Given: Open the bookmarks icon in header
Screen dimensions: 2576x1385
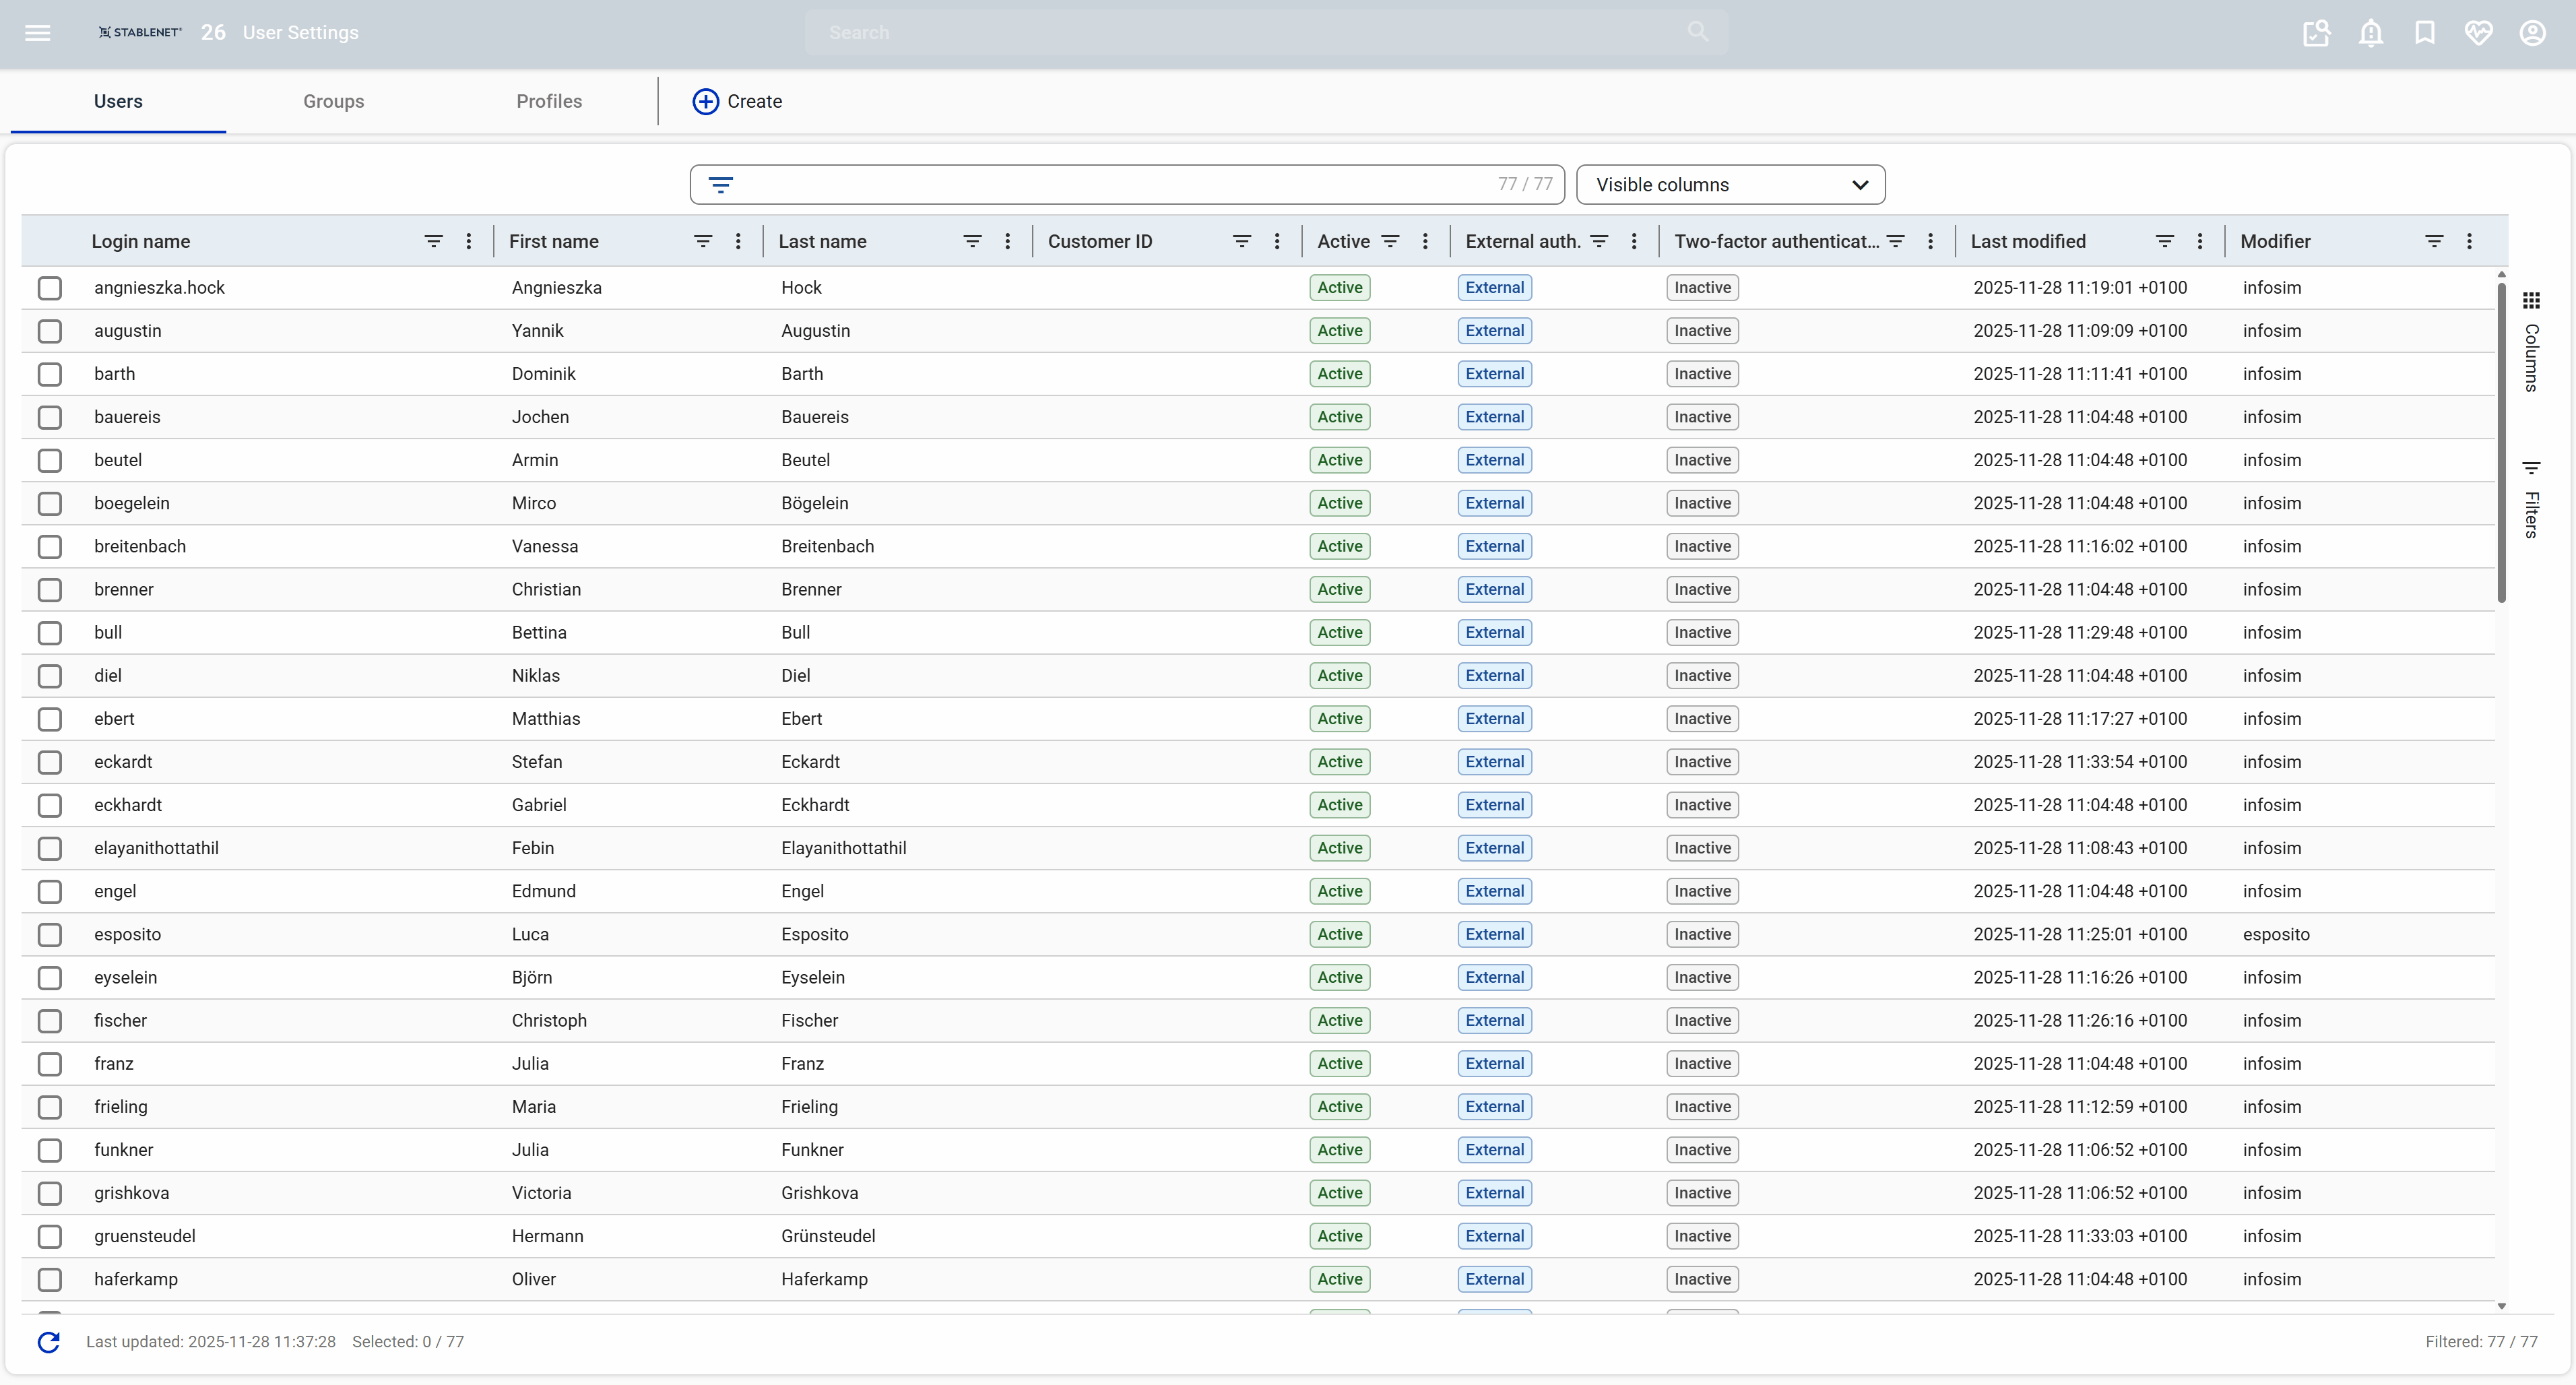Looking at the screenshot, I should [x=2424, y=33].
